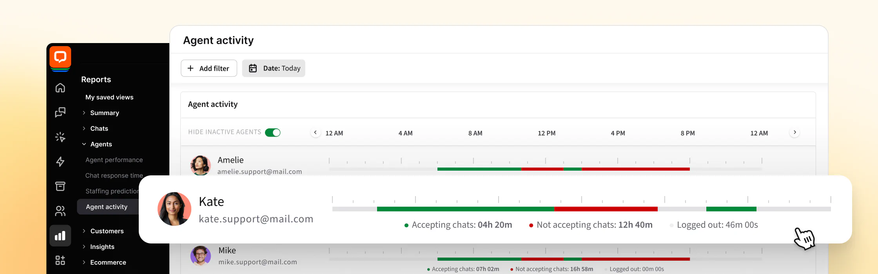The height and width of the screenshot is (274, 878).
Task: Open the Date: Today filter
Action: (274, 68)
